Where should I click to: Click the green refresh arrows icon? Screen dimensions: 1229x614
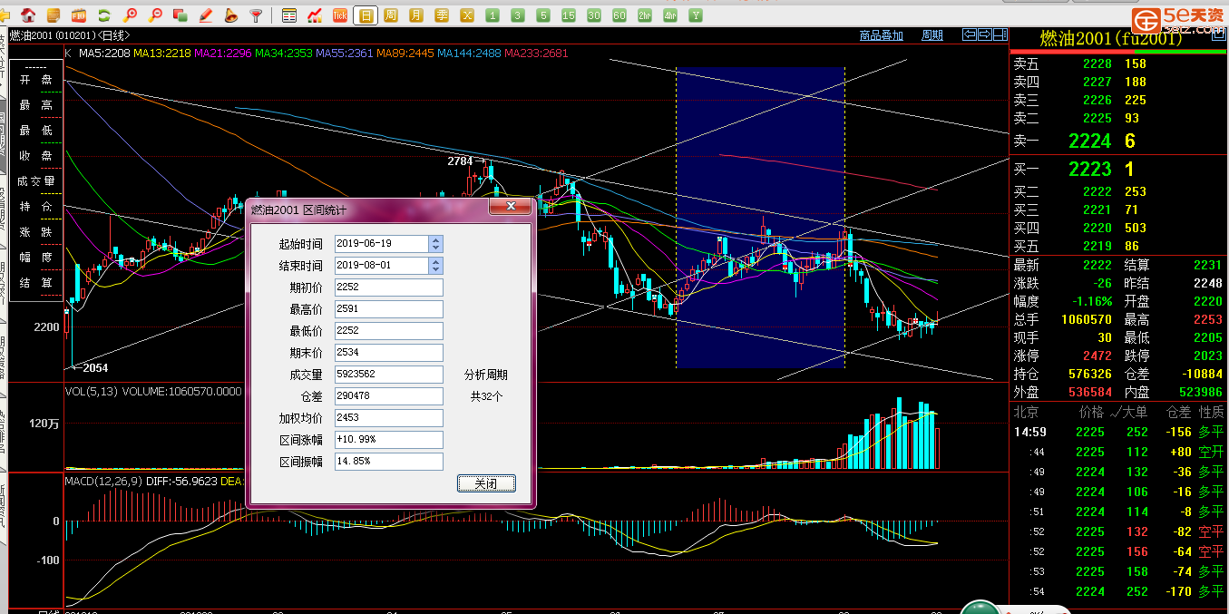[x=103, y=15]
